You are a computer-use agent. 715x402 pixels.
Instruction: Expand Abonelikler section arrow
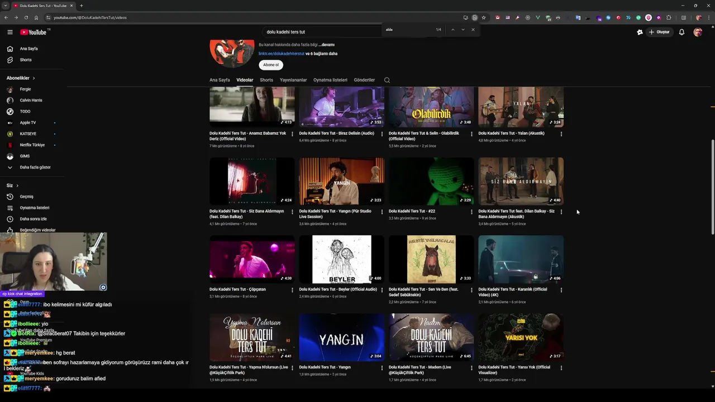(x=34, y=78)
